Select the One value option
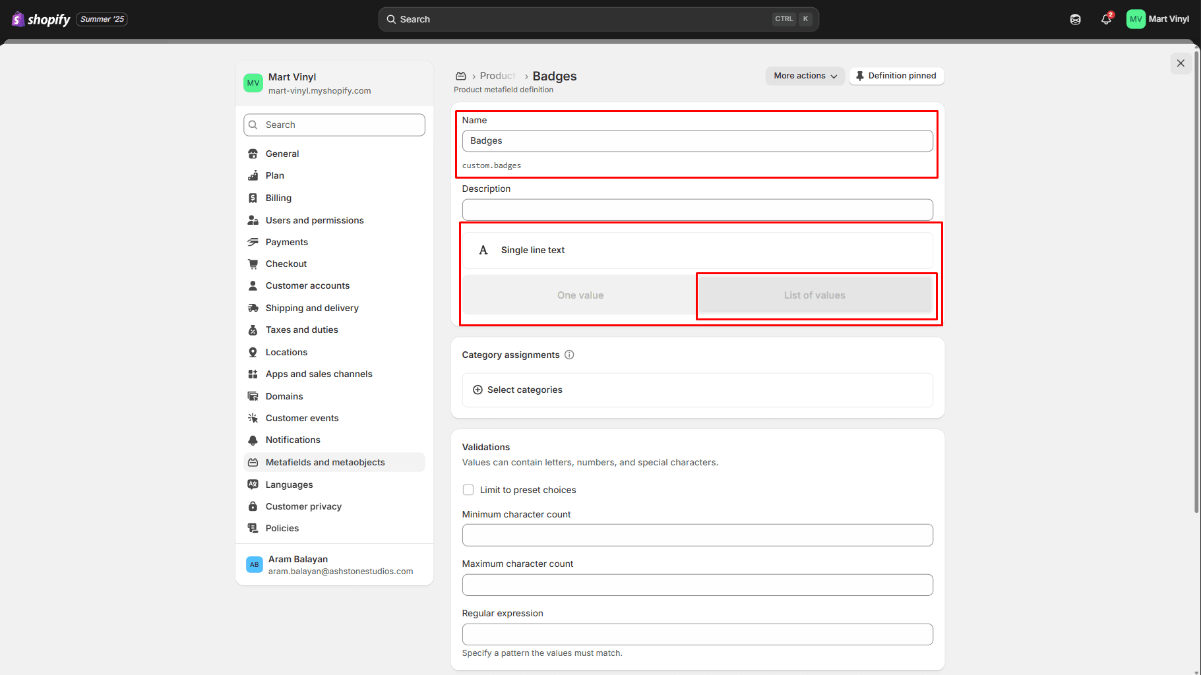This screenshot has height=675, width=1201. click(580, 295)
